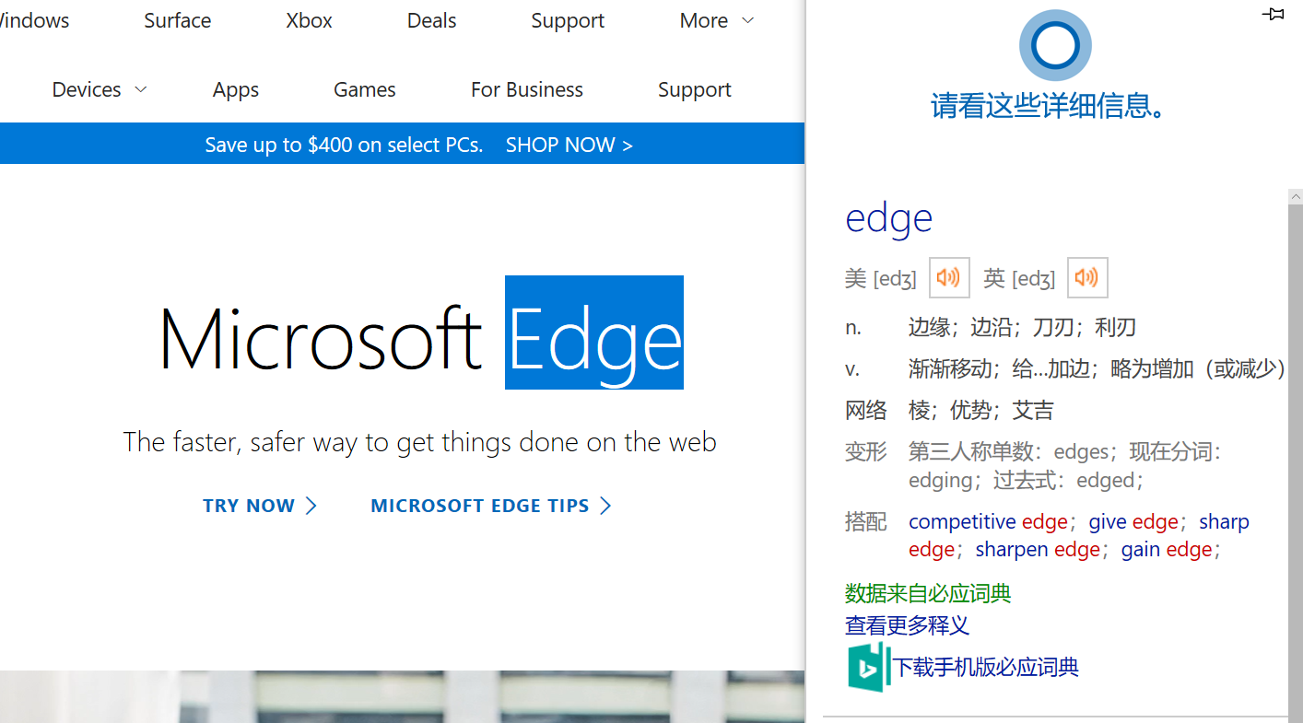Select the Xbox menu item
This screenshot has height=723, width=1303.
click(308, 20)
